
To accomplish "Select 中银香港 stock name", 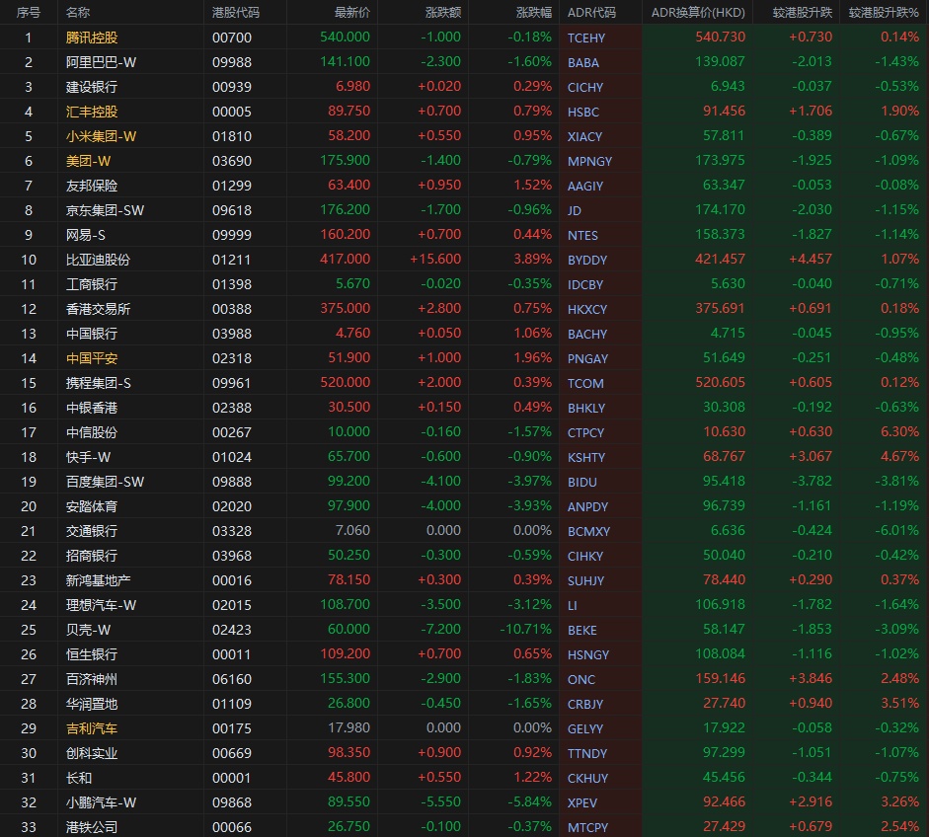I will pos(92,408).
